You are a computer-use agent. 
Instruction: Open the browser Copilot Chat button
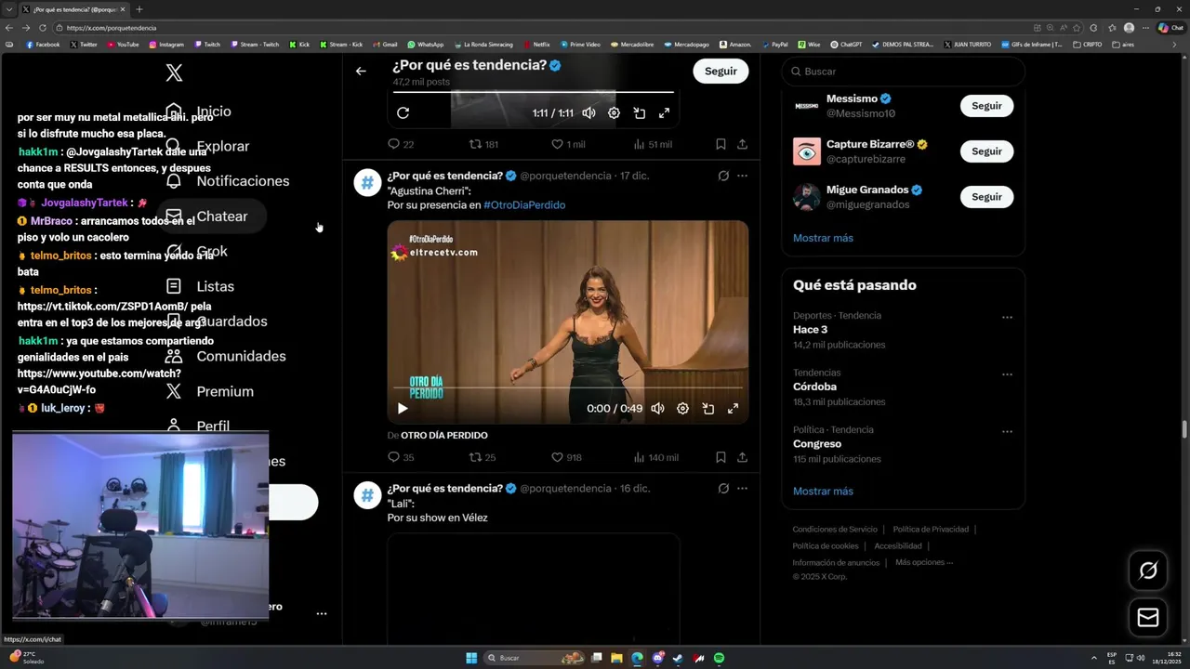coord(1171,28)
